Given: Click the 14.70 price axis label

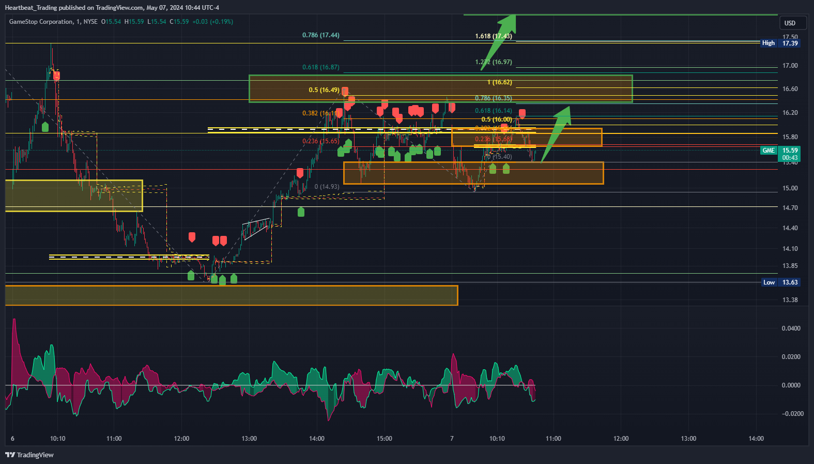Looking at the screenshot, I should [790, 208].
